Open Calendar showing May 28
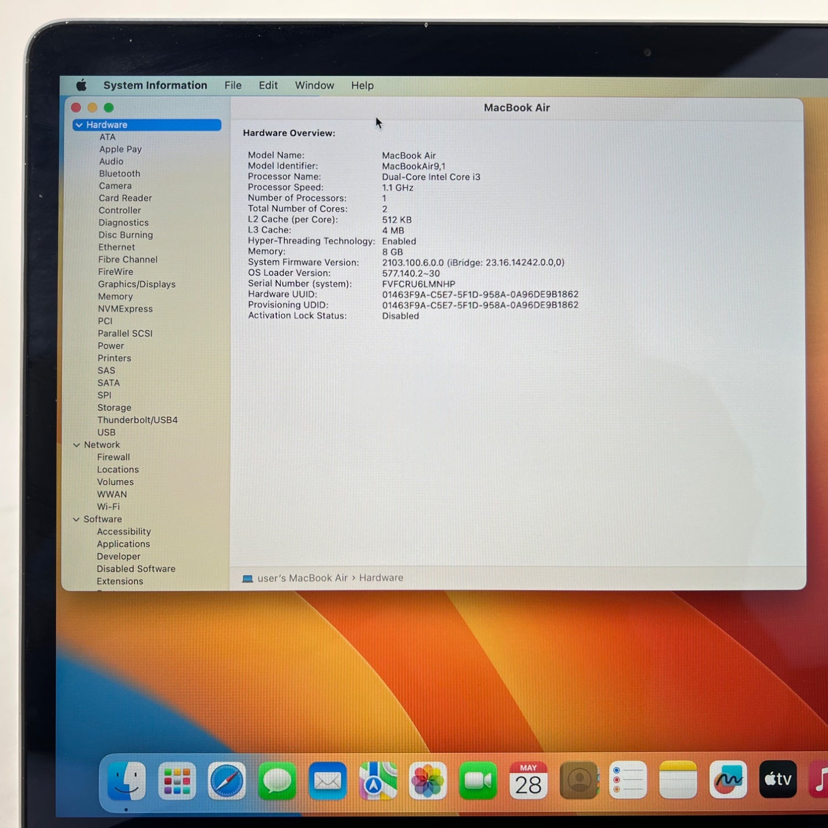The image size is (828, 828). (528, 781)
